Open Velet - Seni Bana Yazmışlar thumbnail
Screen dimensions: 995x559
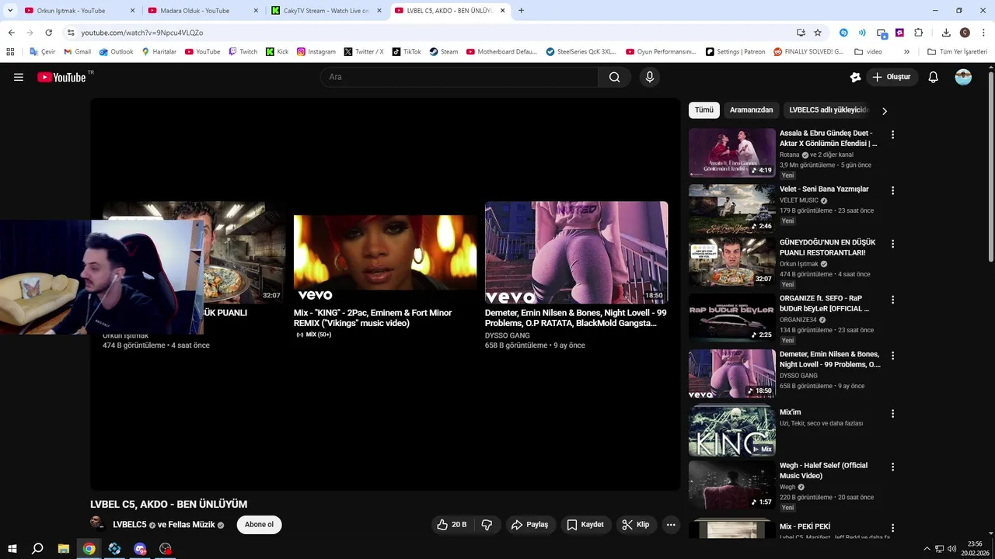coord(731,209)
